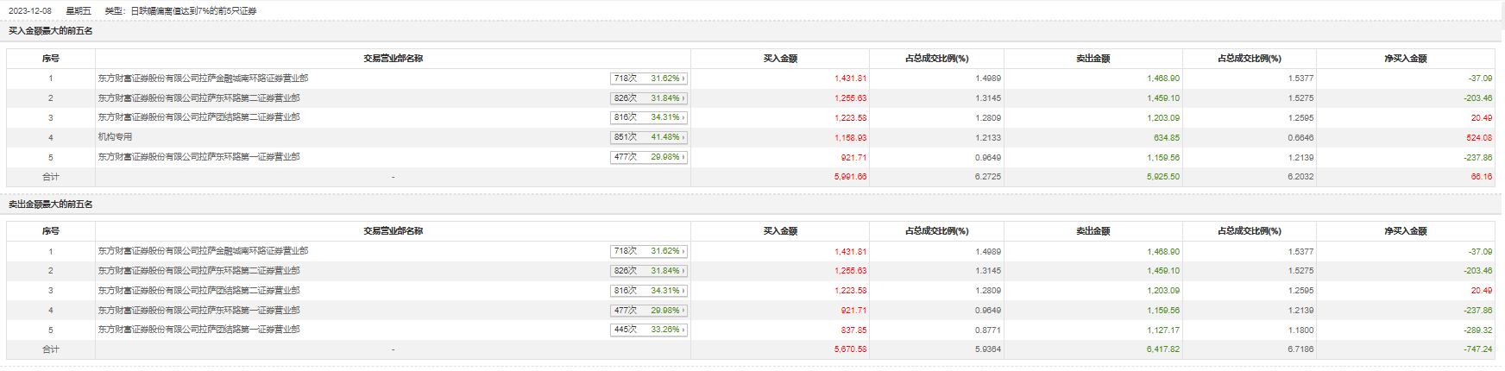Click 718次 31.62% badge in sell table

pos(649,251)
